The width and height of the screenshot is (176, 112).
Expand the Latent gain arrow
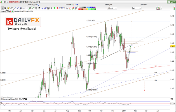(113, 5)
